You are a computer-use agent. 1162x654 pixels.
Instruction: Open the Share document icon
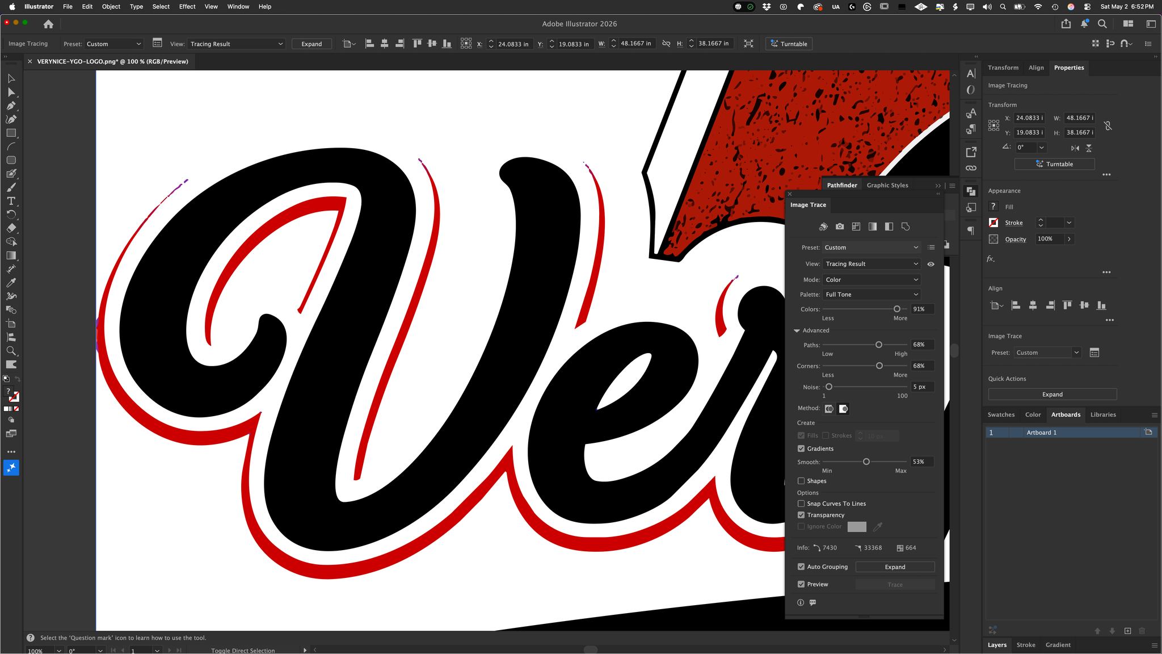1066,24
